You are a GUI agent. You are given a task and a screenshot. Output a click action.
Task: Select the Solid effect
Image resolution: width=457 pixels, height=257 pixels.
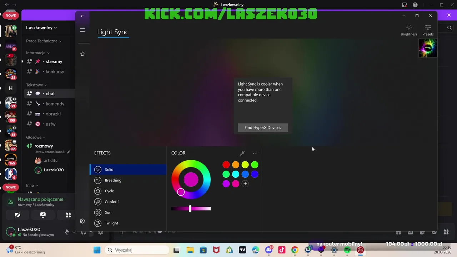(128, 170)
